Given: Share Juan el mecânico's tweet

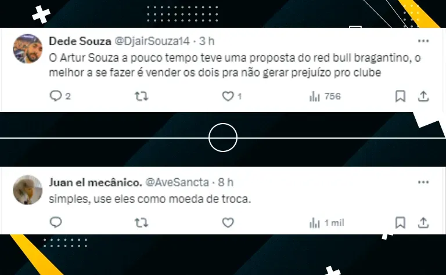Looking at the screenshot, I should coord(423,222).
